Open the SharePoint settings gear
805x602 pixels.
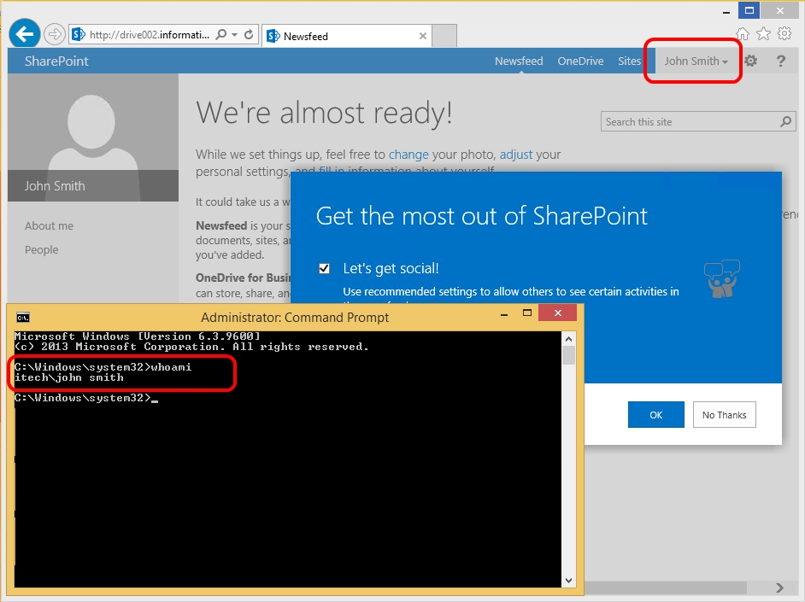click(750, 61)
